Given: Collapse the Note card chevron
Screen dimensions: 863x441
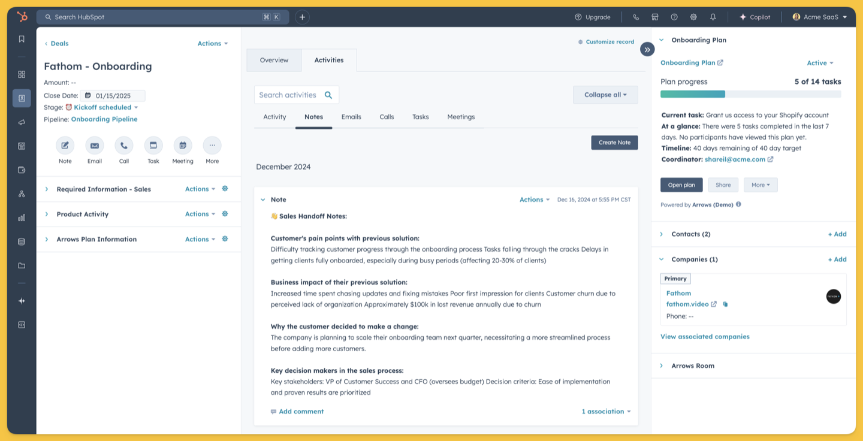Looking at the screenshot, I should pos(262,200).
